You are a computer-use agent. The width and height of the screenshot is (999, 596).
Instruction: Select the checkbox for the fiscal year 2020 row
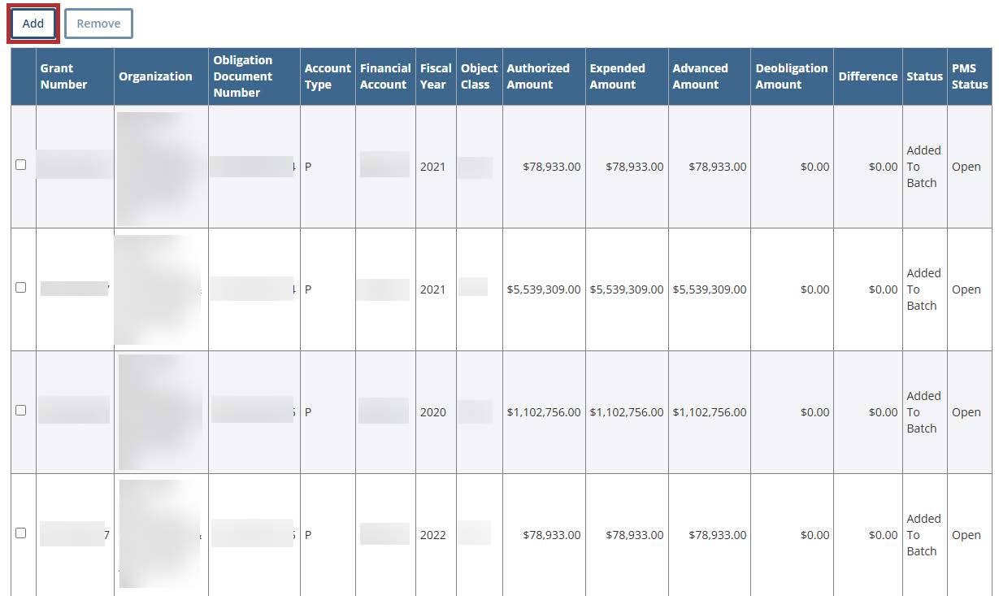click(21, 411)
